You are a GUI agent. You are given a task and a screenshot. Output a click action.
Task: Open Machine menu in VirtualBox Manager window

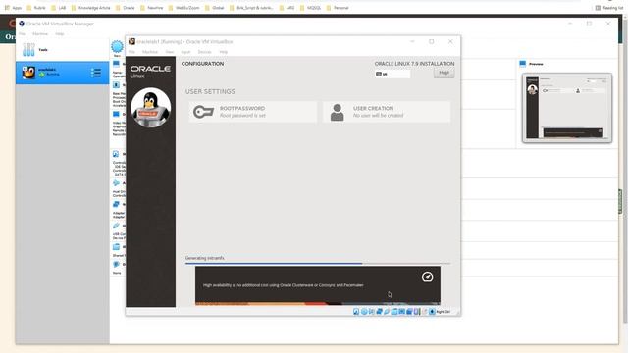click(40, 34)
